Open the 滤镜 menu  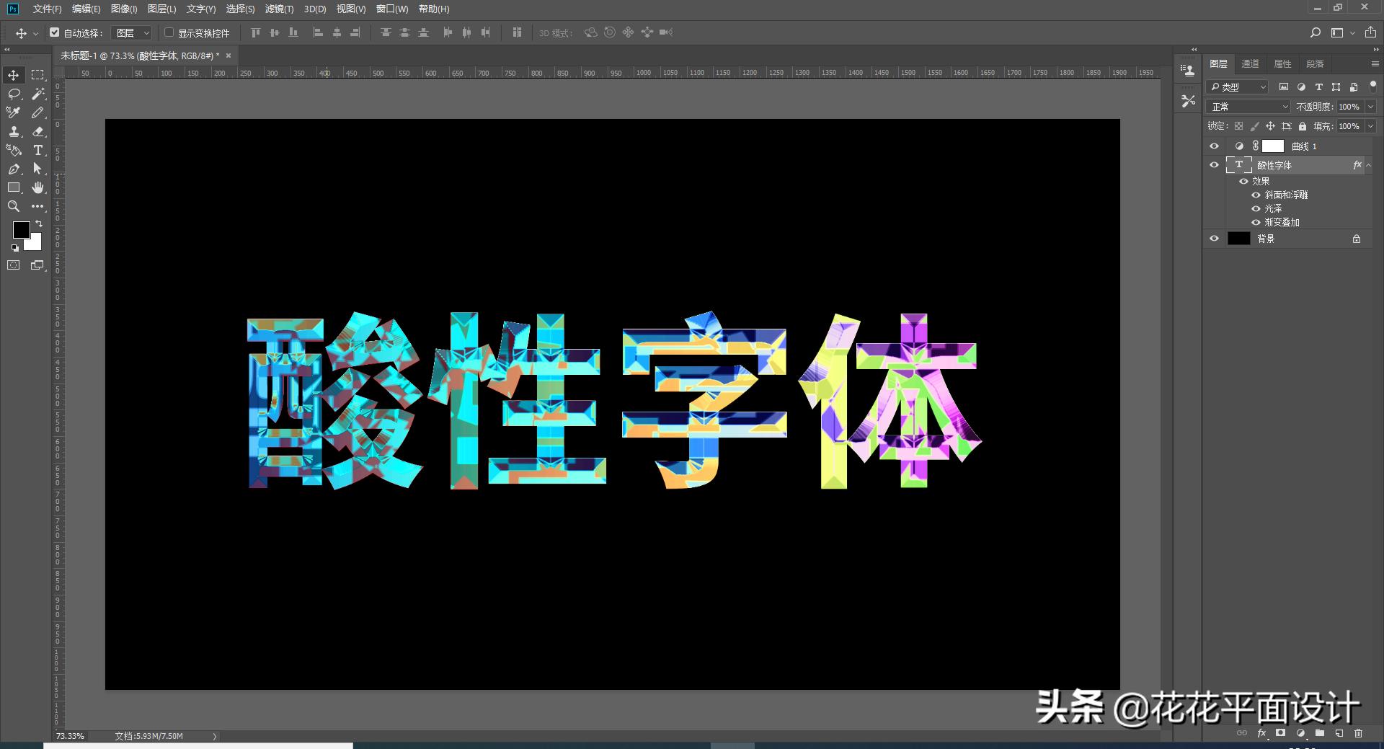tap(281, 9)
